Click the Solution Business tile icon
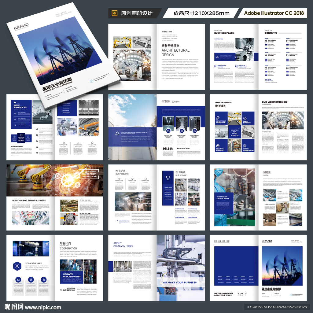 click(218, 146)
